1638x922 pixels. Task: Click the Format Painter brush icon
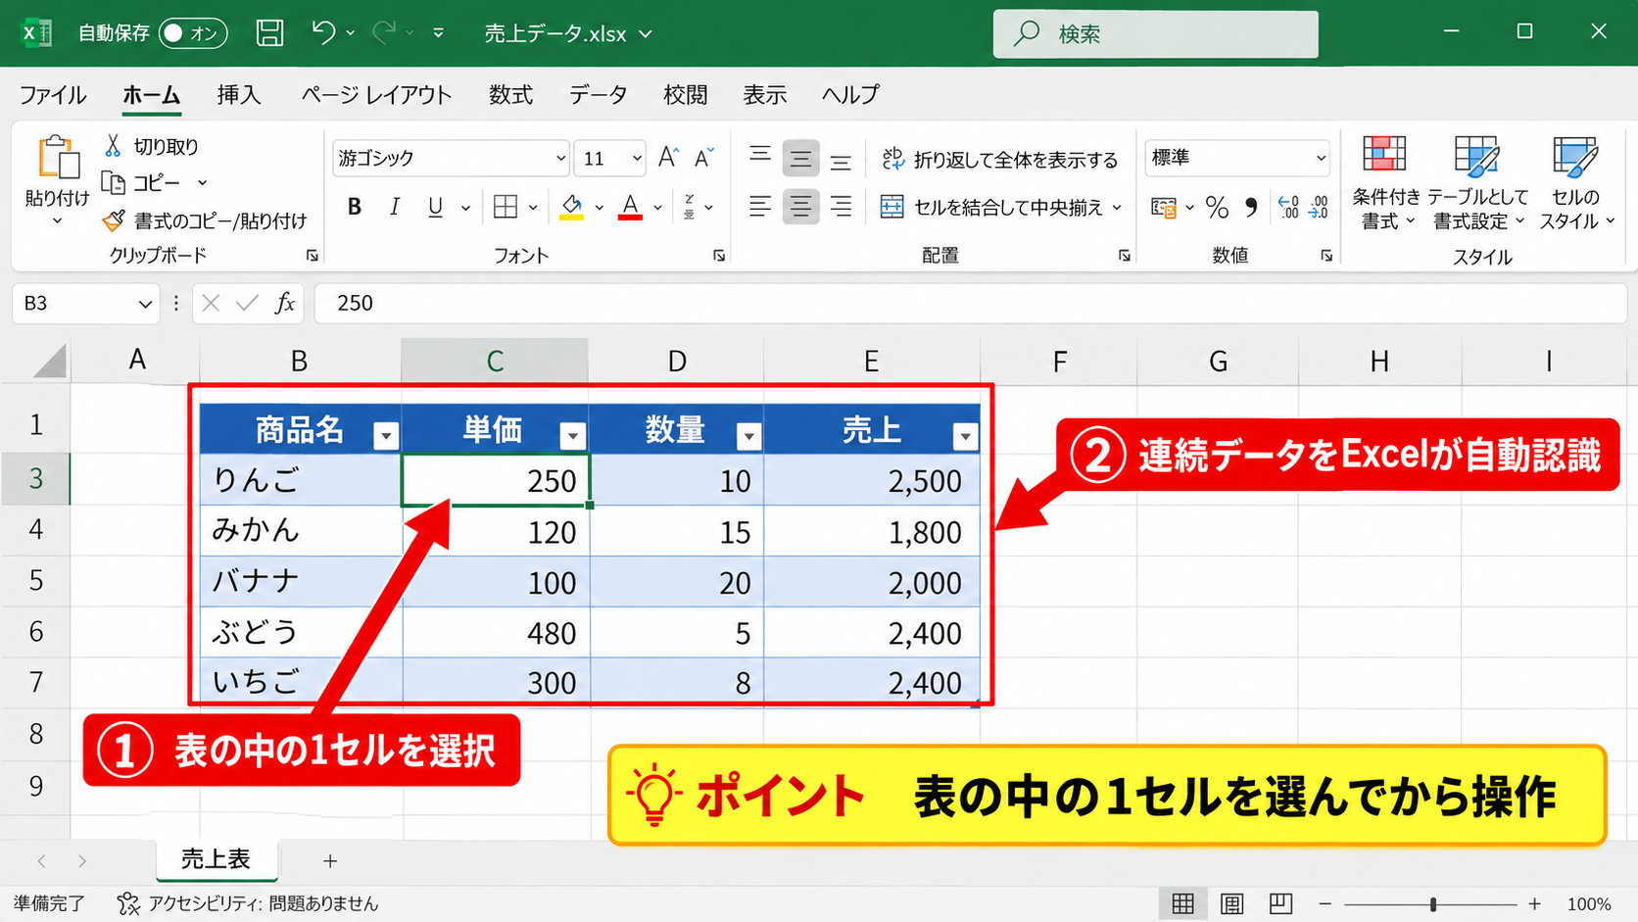click(x=114, y=220)
